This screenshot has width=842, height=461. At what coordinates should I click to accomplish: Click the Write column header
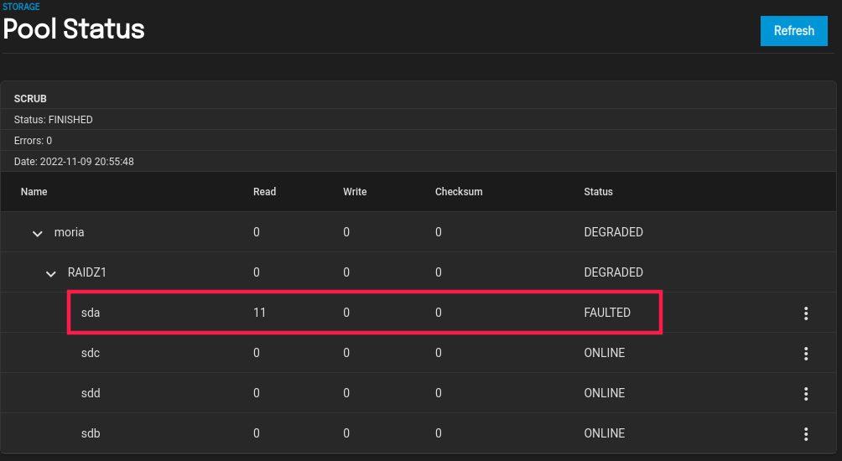click(355, 192)
